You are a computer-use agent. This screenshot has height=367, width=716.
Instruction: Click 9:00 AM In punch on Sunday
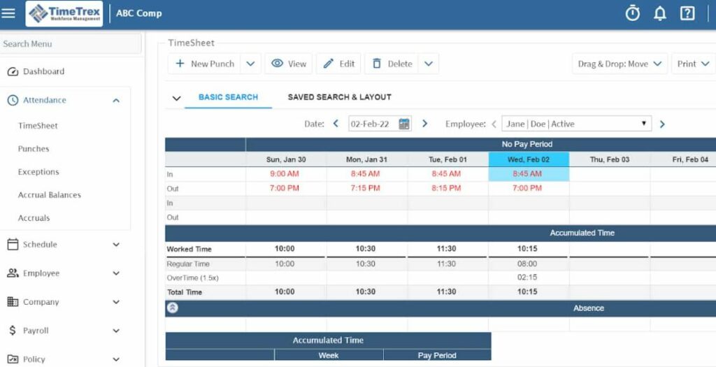[285, 174]
